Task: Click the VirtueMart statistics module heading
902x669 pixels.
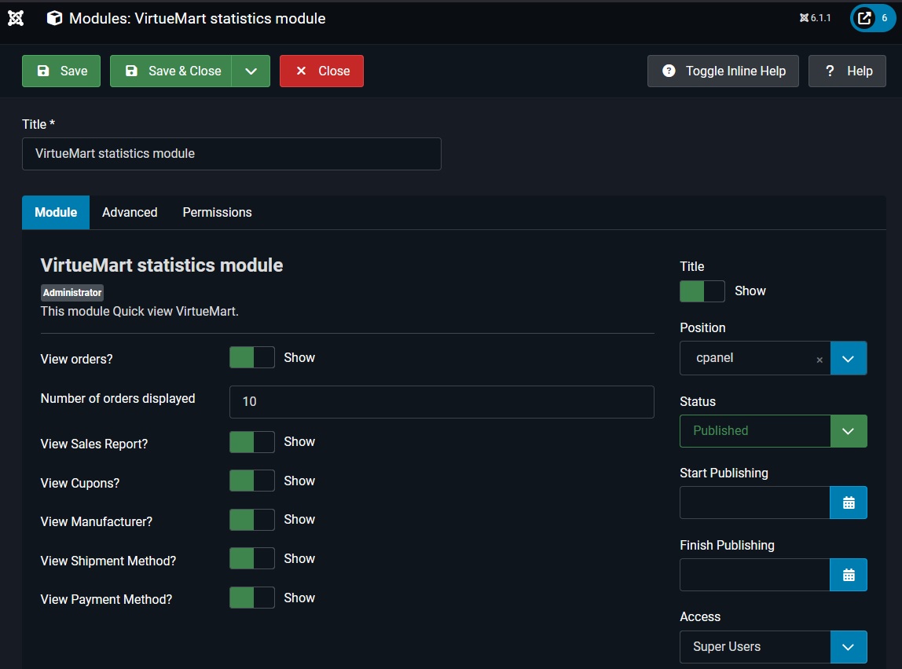Action: pos(162,265)
